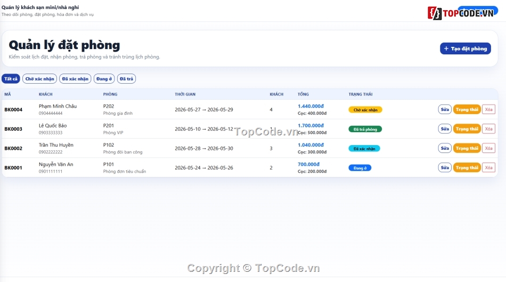Select booking code BK0002
The height and width of the screenshot is (282, 506).
click(x=13, y=148)
